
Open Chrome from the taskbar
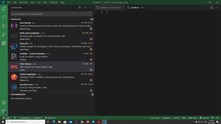82,122
